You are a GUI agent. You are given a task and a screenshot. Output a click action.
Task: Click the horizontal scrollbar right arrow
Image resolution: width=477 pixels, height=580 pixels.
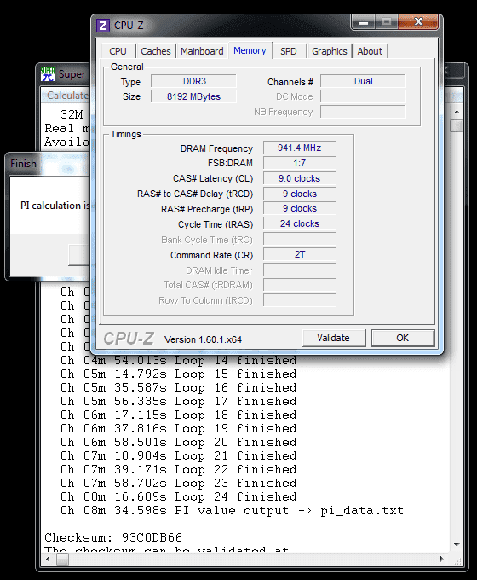click(442, 560)
